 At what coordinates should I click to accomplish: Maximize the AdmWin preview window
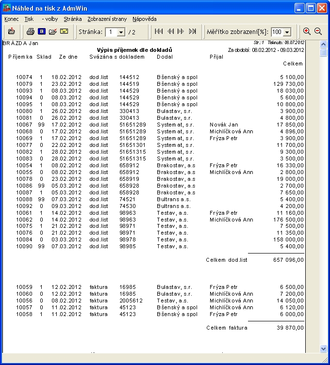[311, 8]
